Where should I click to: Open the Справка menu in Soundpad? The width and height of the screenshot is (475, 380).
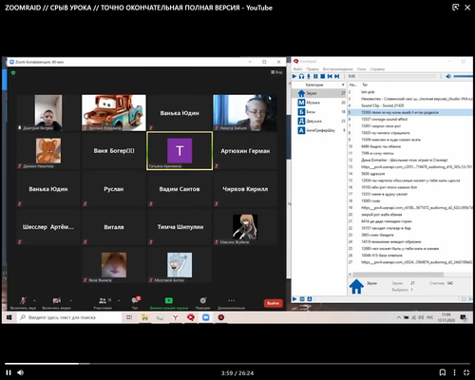377,69
